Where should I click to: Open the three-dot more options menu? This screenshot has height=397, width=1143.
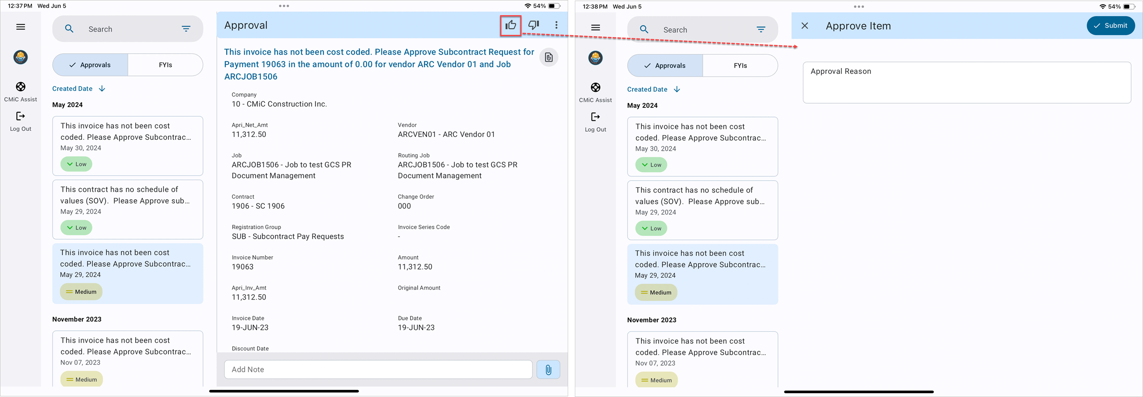pyautogui.click(x=556, y=25)
